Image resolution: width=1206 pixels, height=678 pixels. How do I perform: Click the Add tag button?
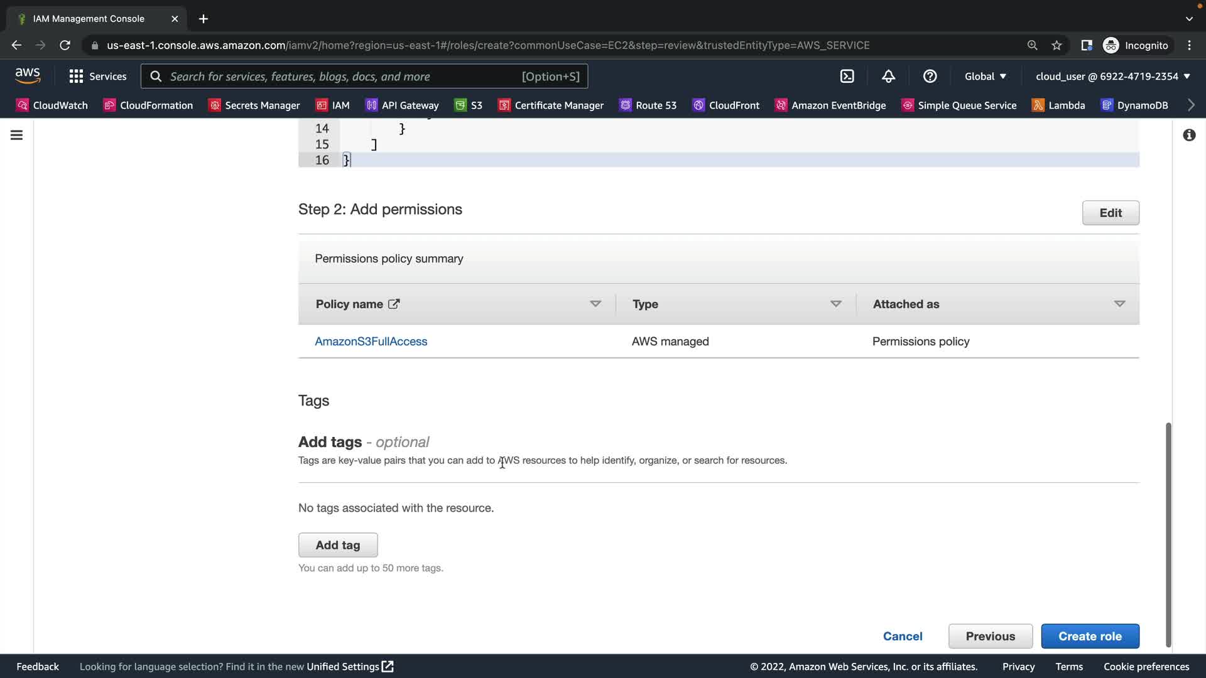click(338, 545)
